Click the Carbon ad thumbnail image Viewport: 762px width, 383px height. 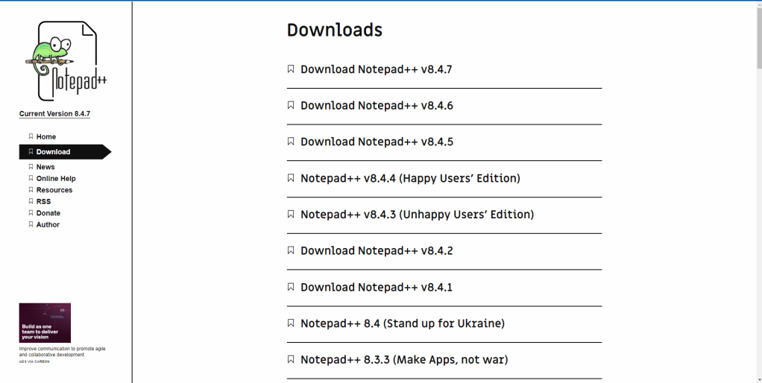(45, 323)
